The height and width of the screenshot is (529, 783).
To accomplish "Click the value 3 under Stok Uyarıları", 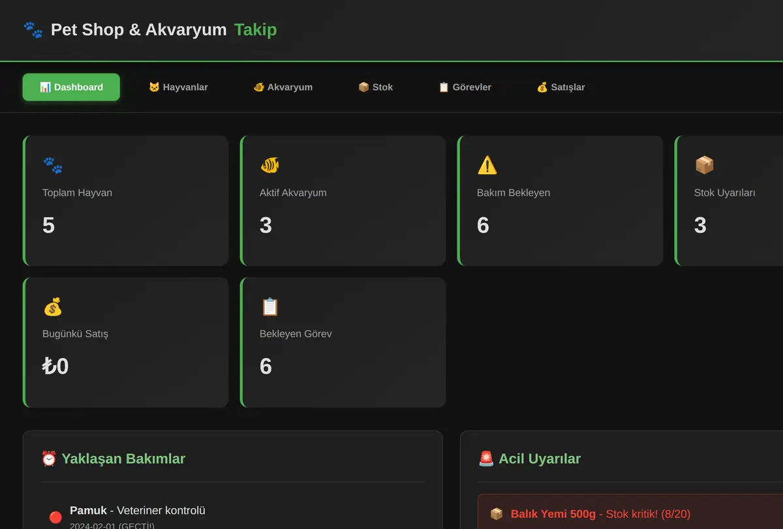I will [x=700, y=225].
